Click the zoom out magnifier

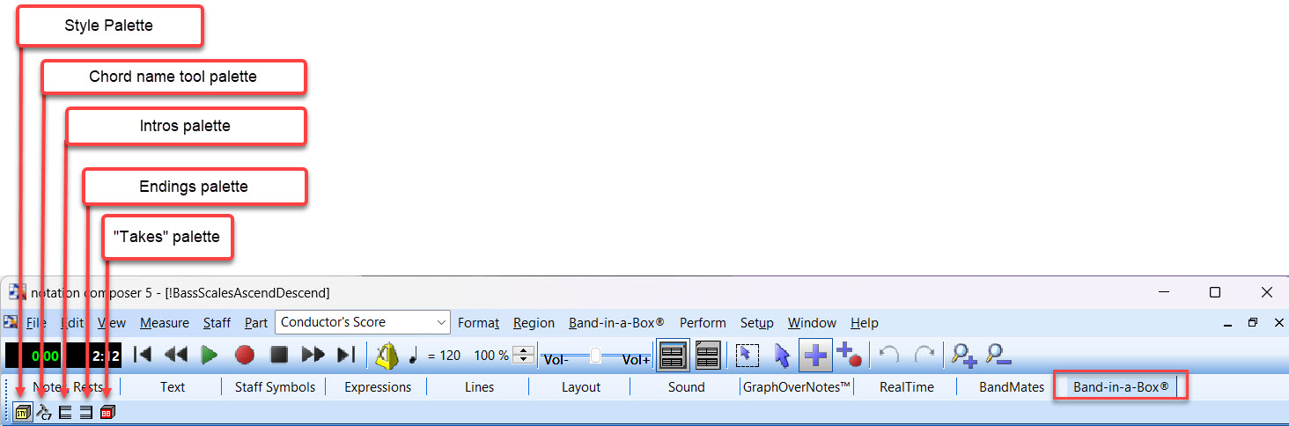(x=998, y=355)
